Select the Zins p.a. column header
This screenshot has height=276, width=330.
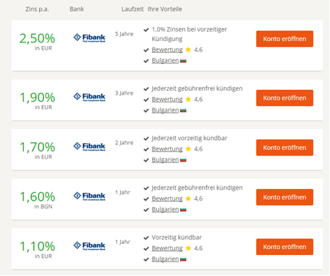pos(37,9)
